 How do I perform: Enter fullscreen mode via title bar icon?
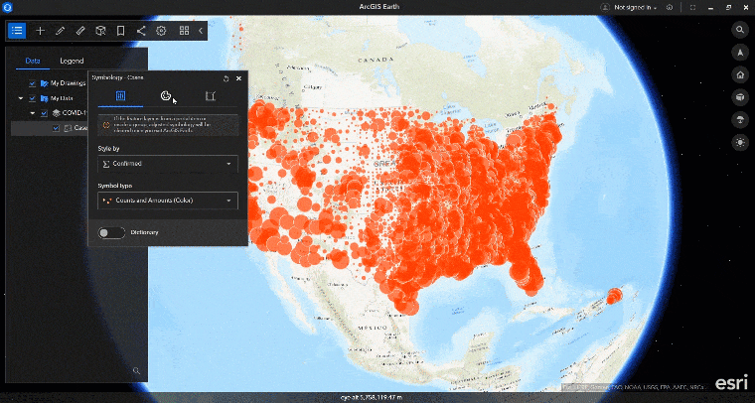(x=692, y=7)
